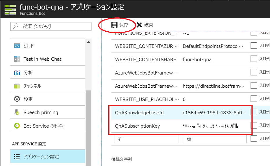Open the 設定 section

point(48,99)
